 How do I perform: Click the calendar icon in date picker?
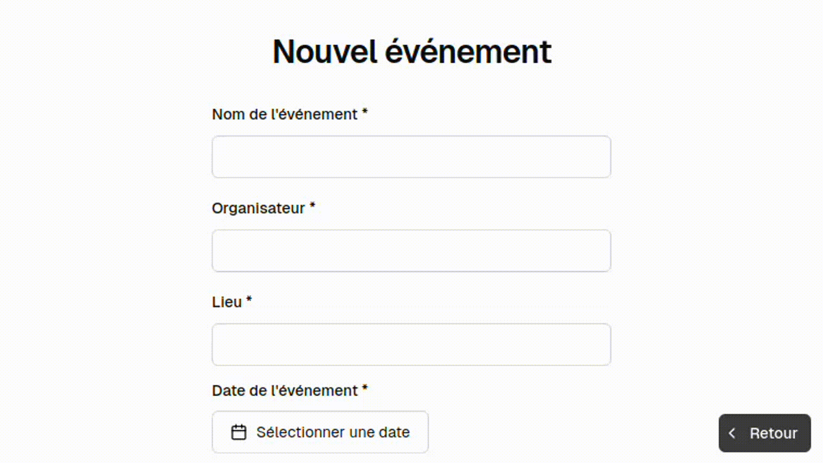pyautogui.click(x=239, y=432)
